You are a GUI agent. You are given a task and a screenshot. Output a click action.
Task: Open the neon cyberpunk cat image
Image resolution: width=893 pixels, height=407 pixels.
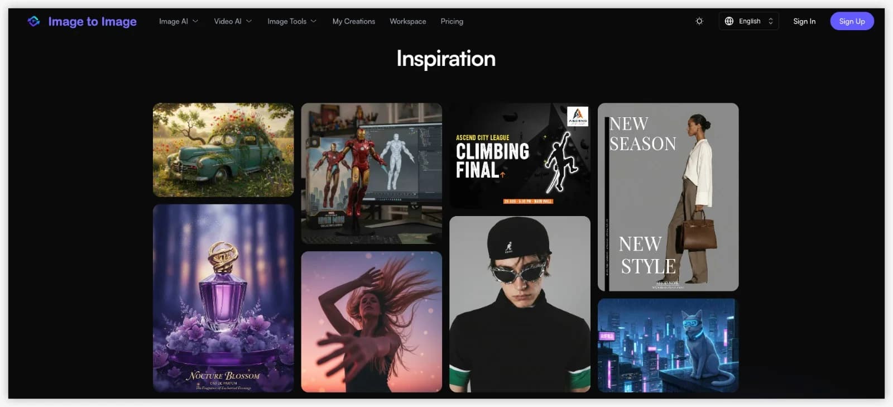coord(668,346)
